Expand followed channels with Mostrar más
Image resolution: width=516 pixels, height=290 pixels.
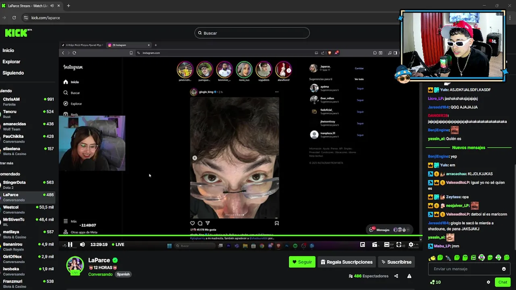[7, 163]
